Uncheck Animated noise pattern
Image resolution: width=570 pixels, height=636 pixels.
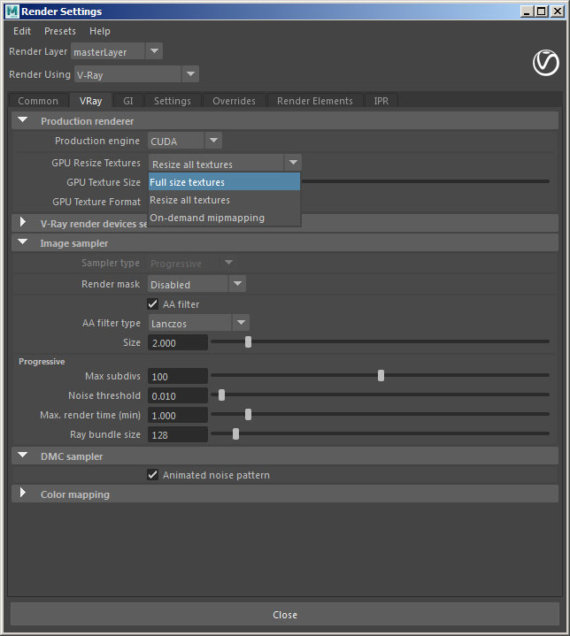pos(152,474)
